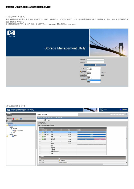
Task: Click the red critical error icon in 系统事件 row
Action: [x=13, y=119]
